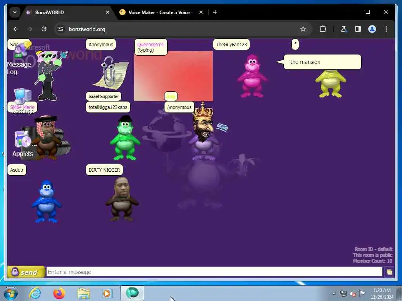Go back with the browser back arrow
The width and height of the screenshot is (402, 301).
click(16, 29)
